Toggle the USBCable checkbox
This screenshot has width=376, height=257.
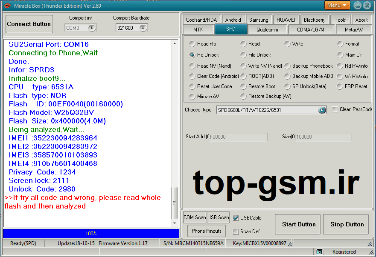pos(236,218)
